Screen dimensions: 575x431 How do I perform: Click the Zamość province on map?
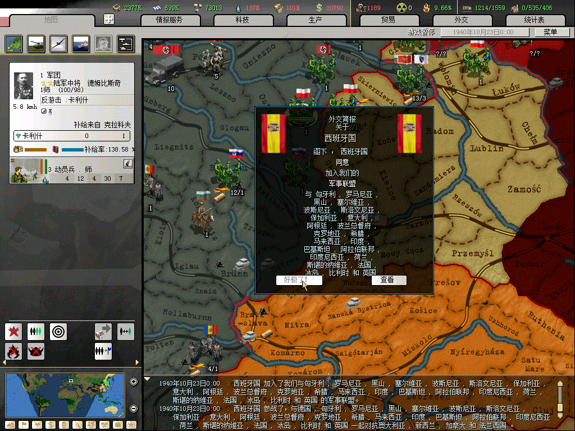pos(524,189)
